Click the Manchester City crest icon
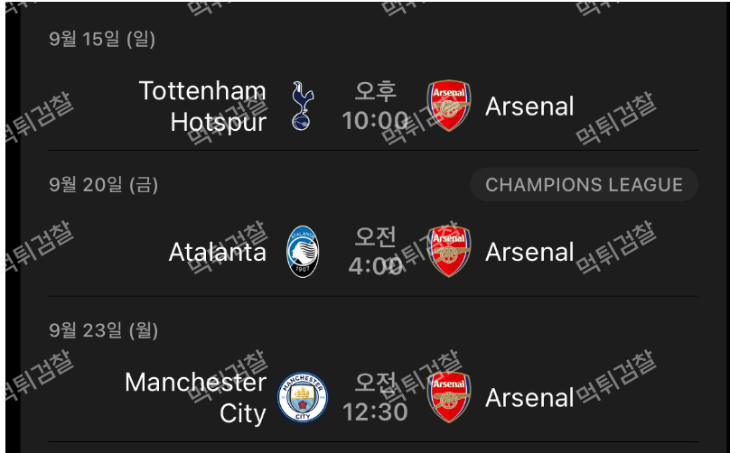The width and height of the screenshot is (730, 453). coord(303,397)
